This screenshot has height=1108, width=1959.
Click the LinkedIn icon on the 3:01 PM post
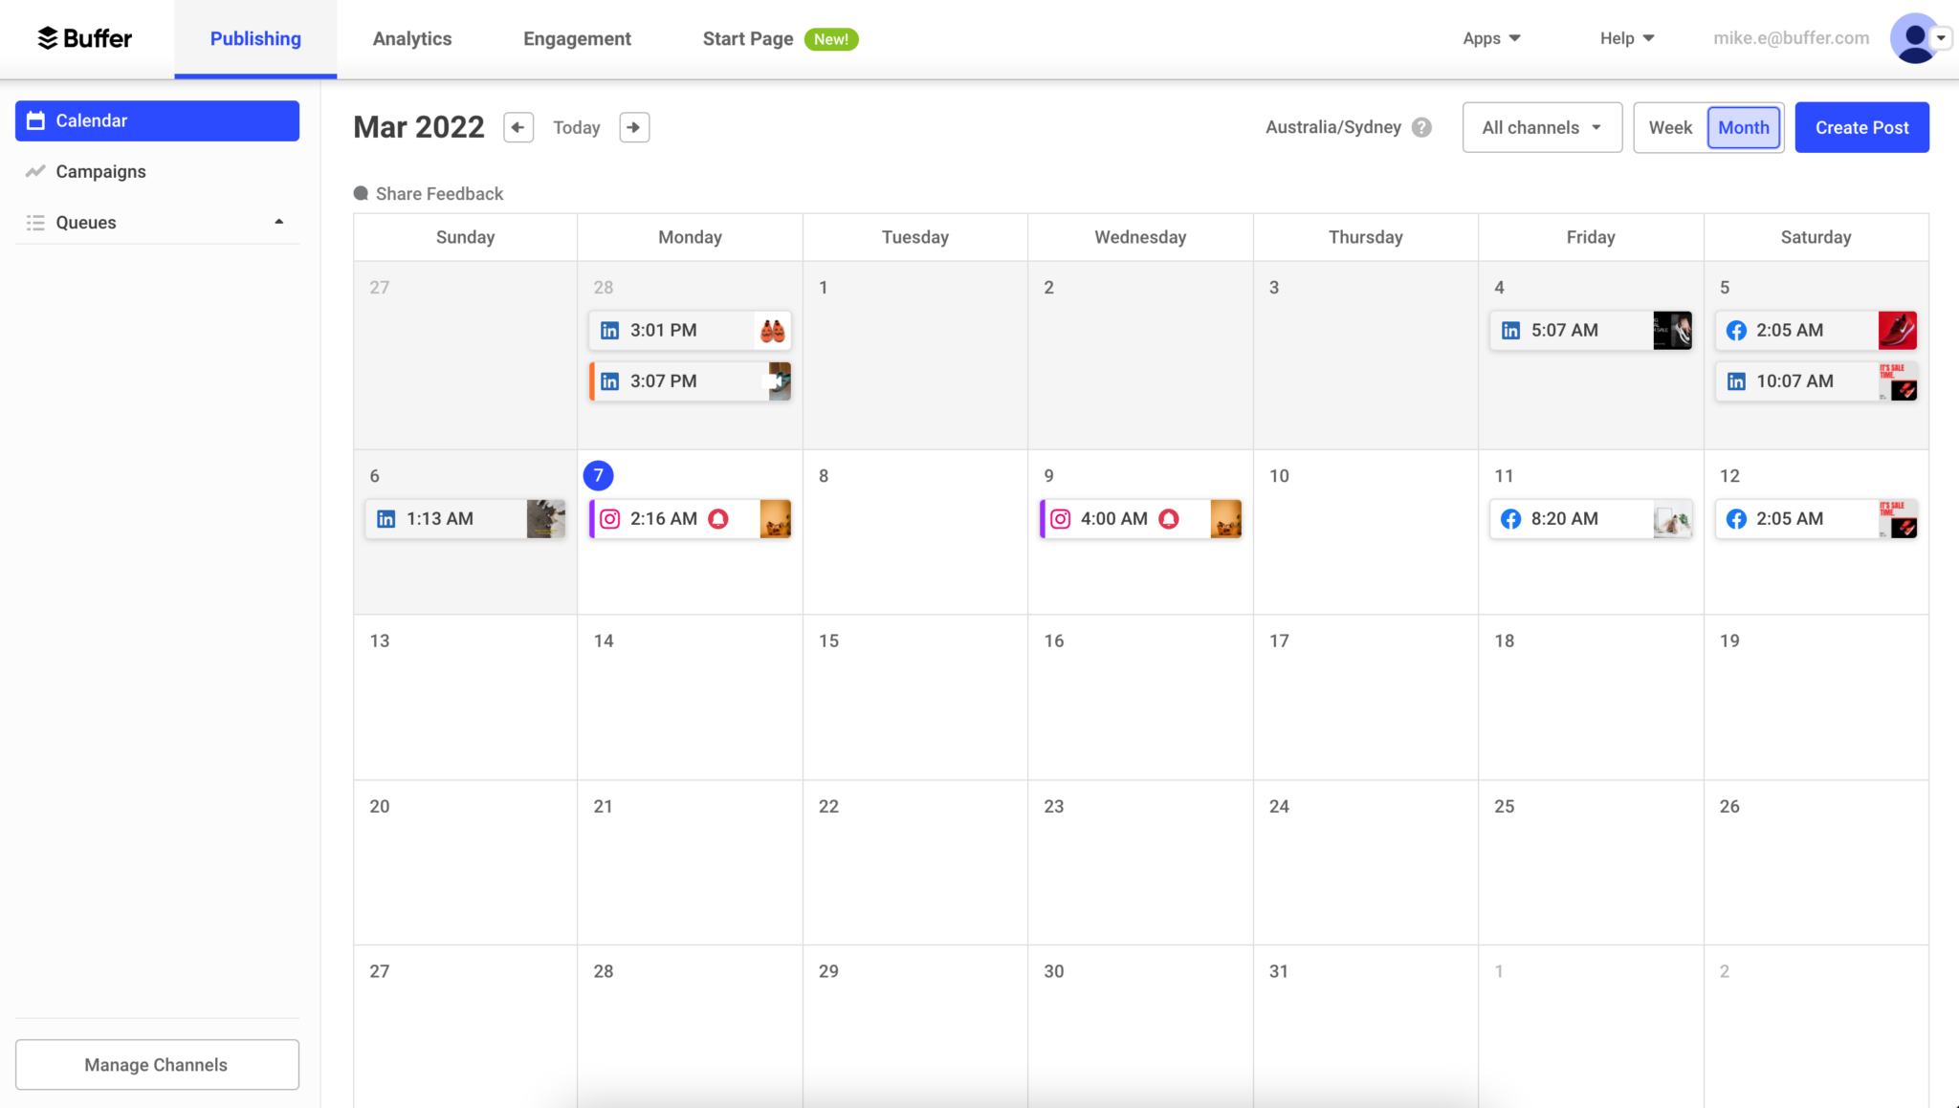click(x=609, y=330)
